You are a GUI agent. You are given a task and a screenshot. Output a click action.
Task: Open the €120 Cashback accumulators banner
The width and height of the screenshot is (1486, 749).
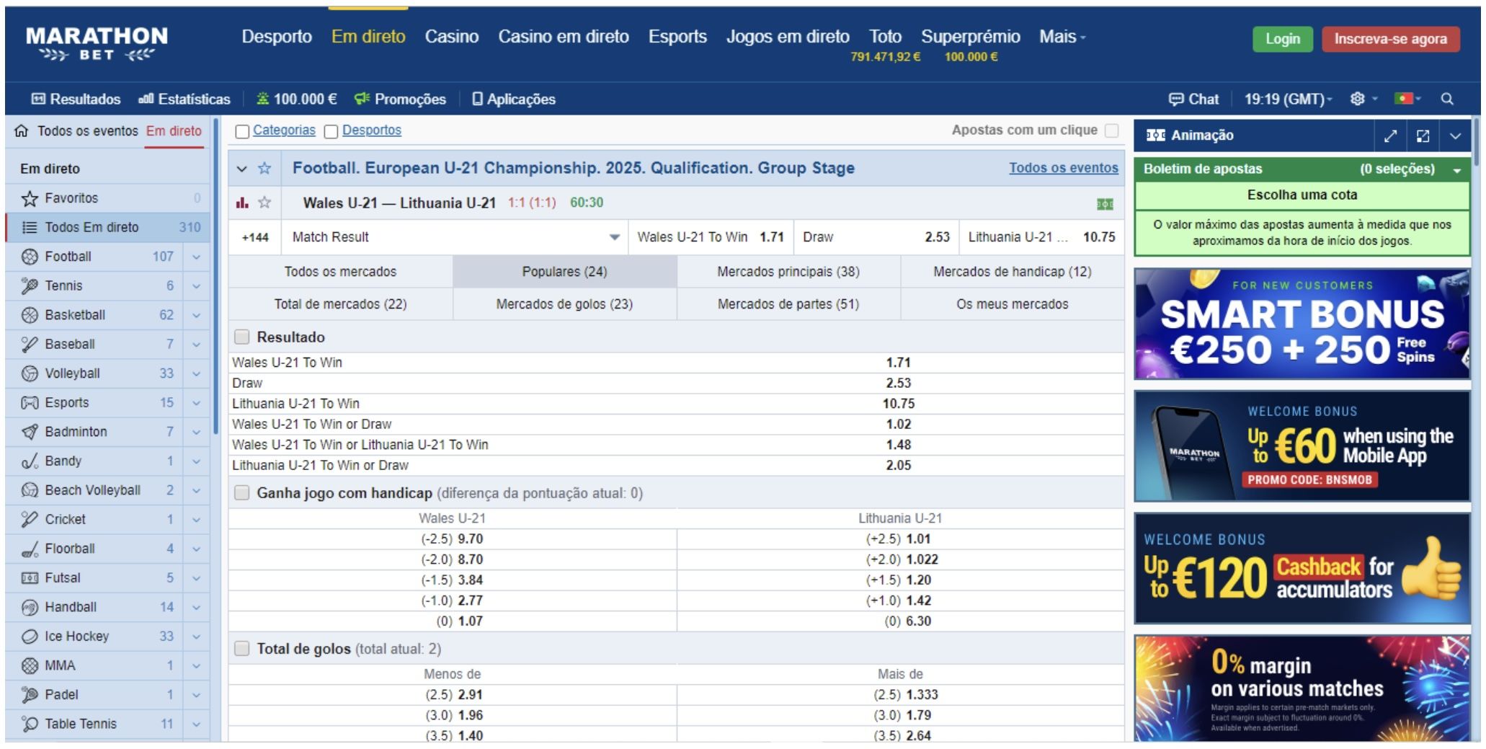(x=1302, y=569)
